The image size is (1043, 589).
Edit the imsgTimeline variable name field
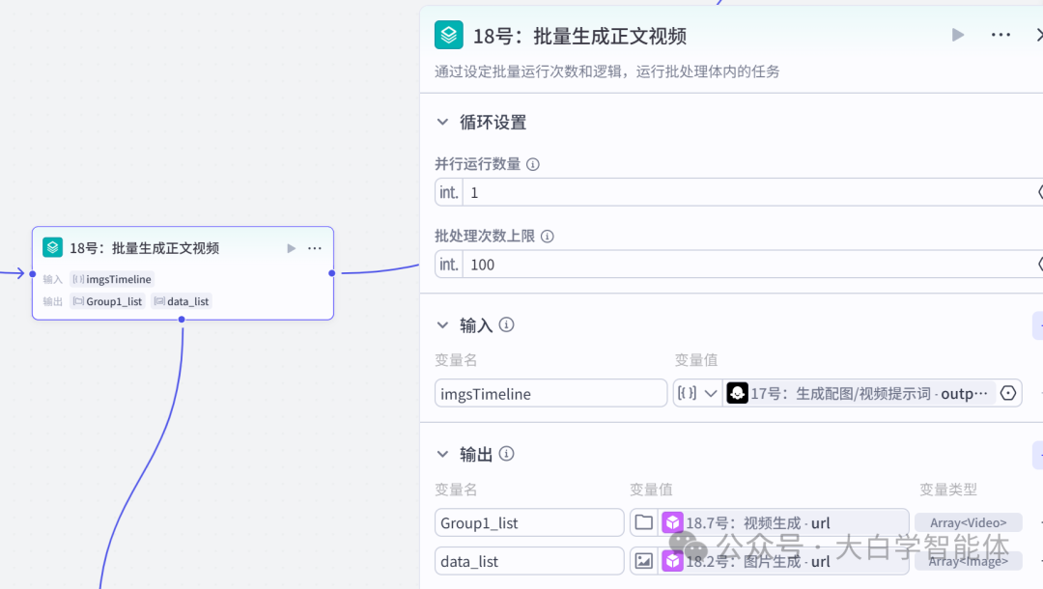pyautogui.click(x=550, y=393)
